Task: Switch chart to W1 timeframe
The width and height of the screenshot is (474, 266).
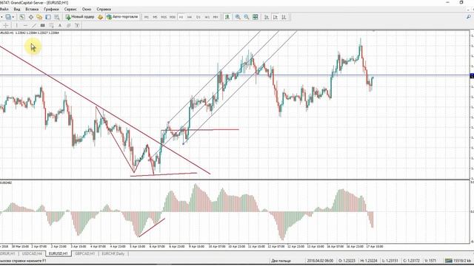Action: click(x=207, y=17)
